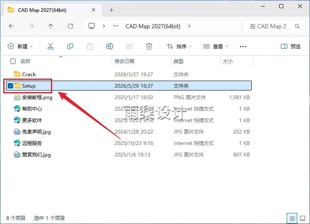Select the Crack folder name

point(29,75)
